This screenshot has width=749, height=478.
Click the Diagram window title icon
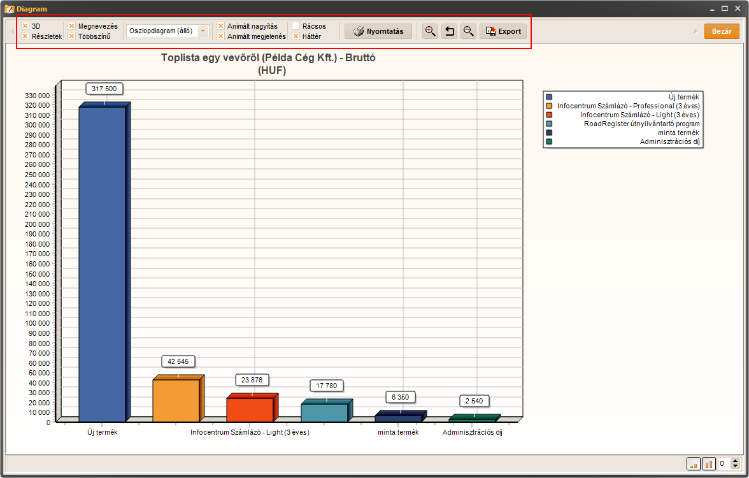9,9
